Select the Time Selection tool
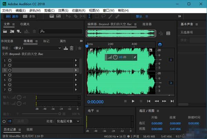 pyautogui.click(x=89, y=16)
